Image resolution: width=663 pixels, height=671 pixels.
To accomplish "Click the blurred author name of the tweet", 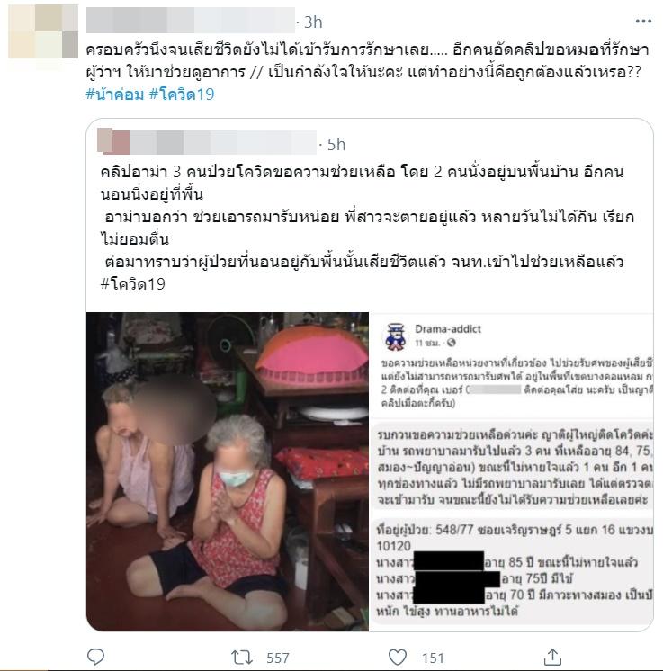I will click(191, 20).
